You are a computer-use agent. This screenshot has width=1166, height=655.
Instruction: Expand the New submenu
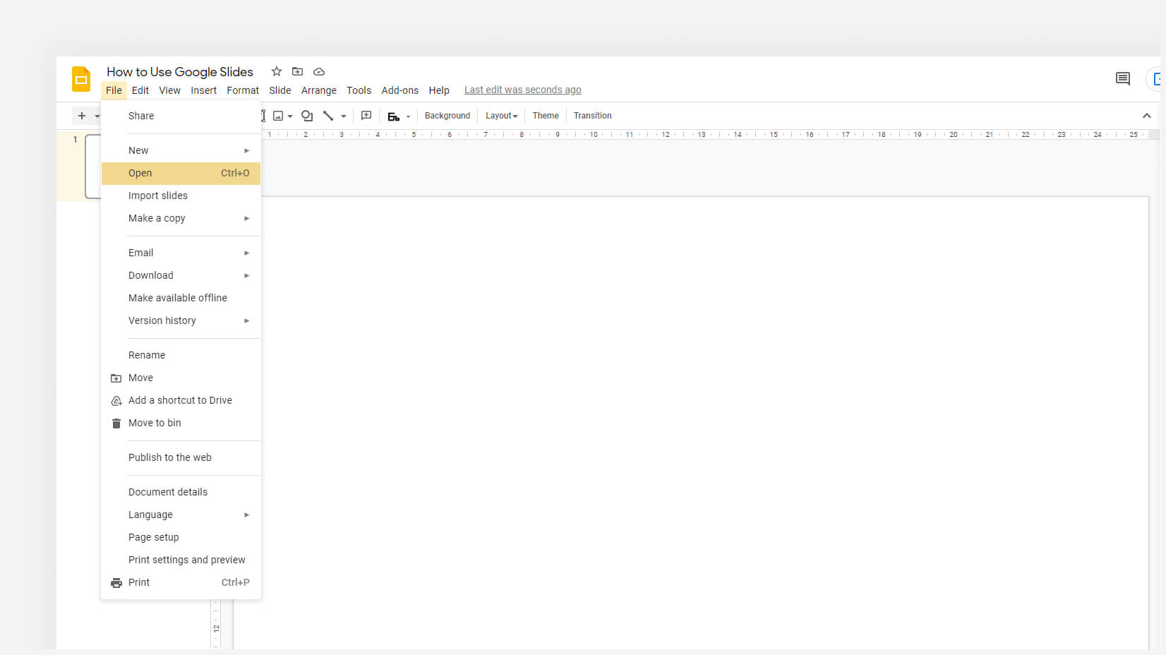click(x=247, y=150)
